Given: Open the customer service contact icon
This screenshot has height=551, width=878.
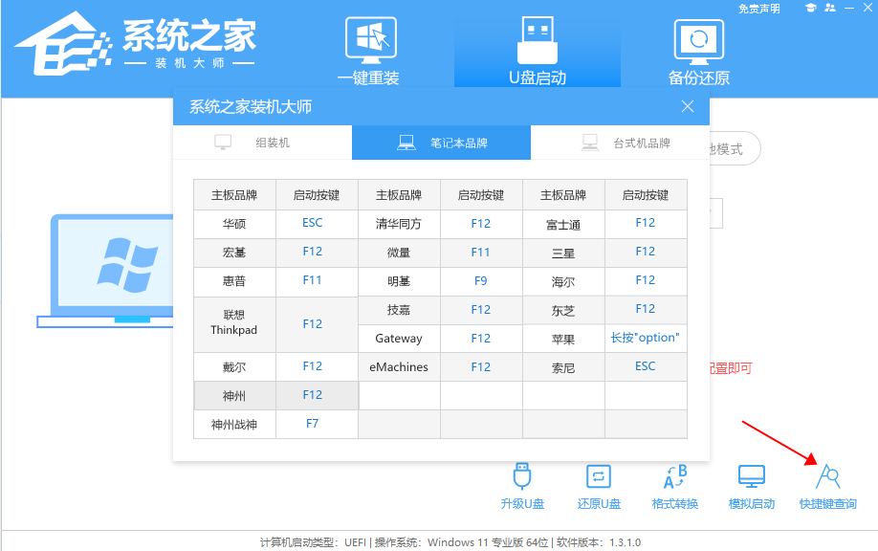Looking at the screenshot, I should point(829,8).
